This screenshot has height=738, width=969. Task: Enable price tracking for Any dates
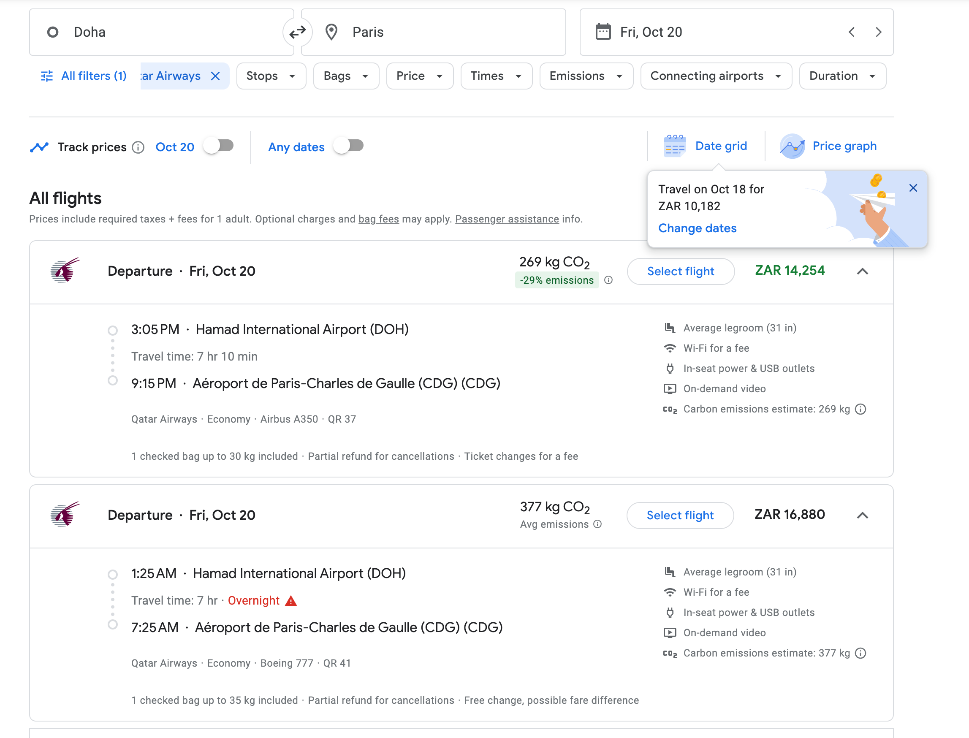tap(349, 146)
